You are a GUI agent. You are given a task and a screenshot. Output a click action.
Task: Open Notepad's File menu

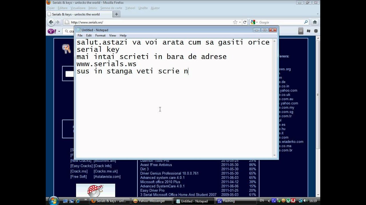tap(80, 36)
